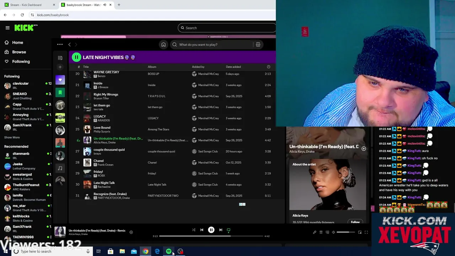This screenshot has height=256, width=455.
Task: Pause playback in bottom player bar
Action: click(x=211, y=230)
